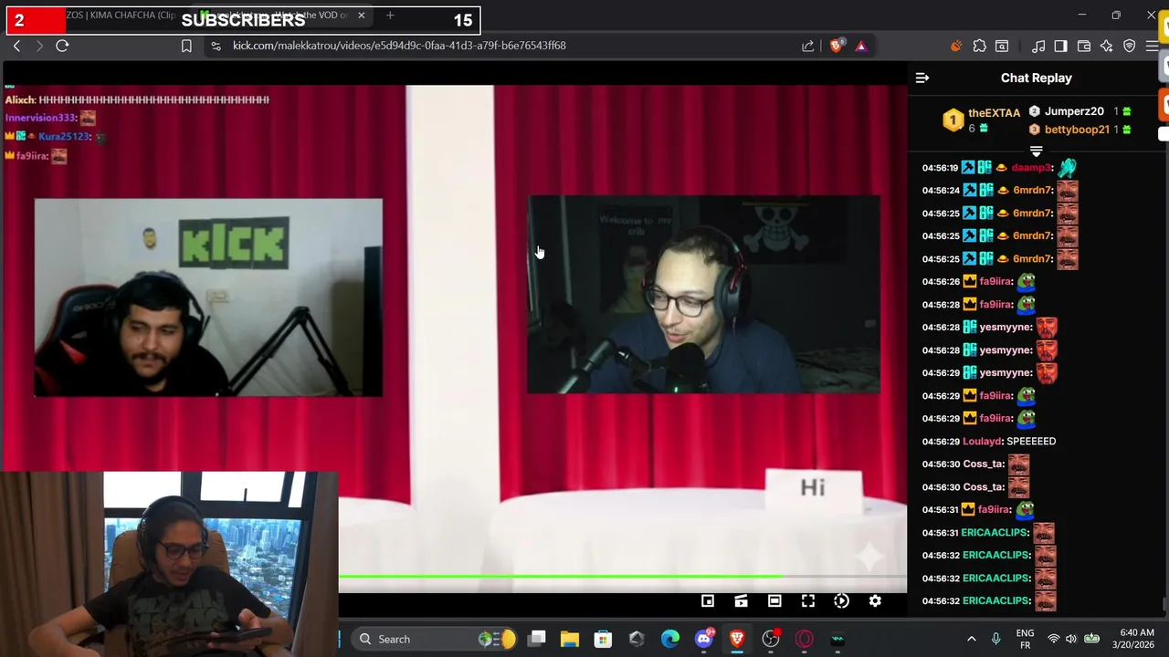The width and height of the screenshot is (1169, 657).
Task: Click the 04:56:19 timestamp
Action: 941,168
